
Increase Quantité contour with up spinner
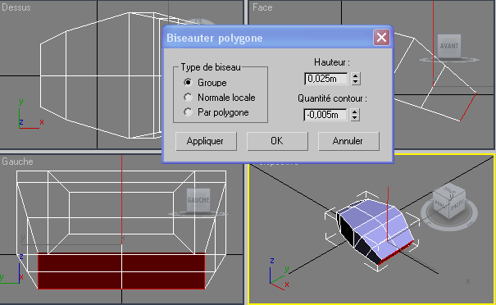(x=355, y=112)
